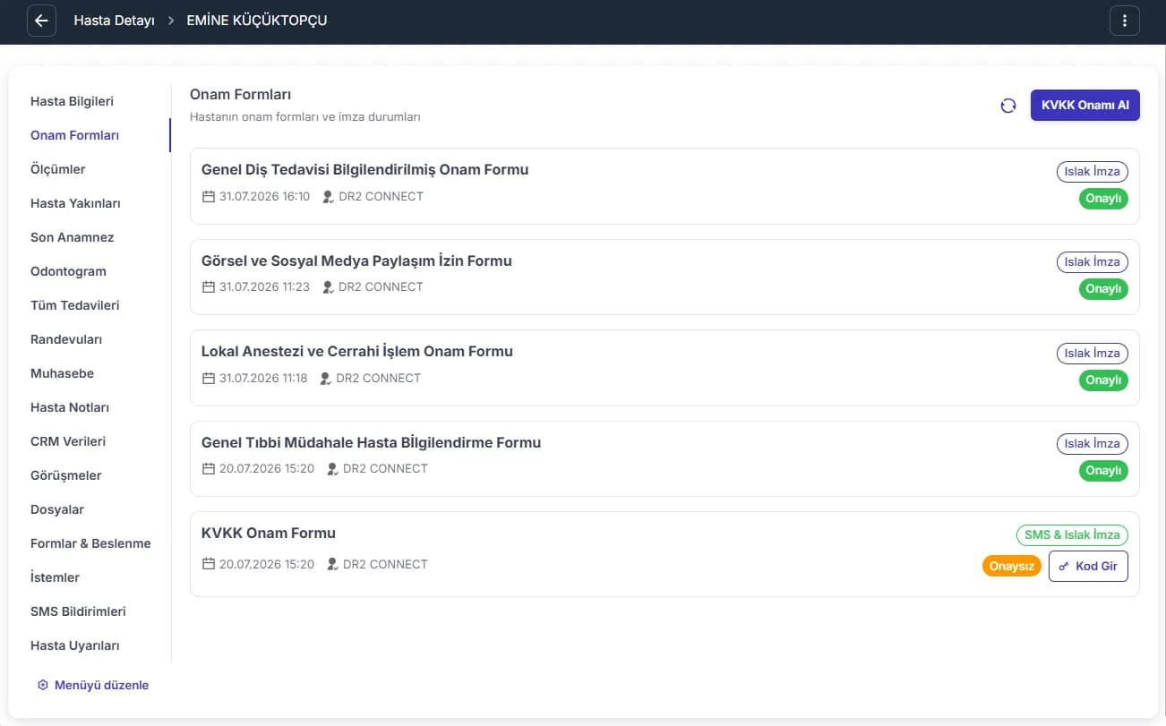1166x726 pixels.
Task: Click the SMS & Islak İmza tag
Action: click(1072, 534)
